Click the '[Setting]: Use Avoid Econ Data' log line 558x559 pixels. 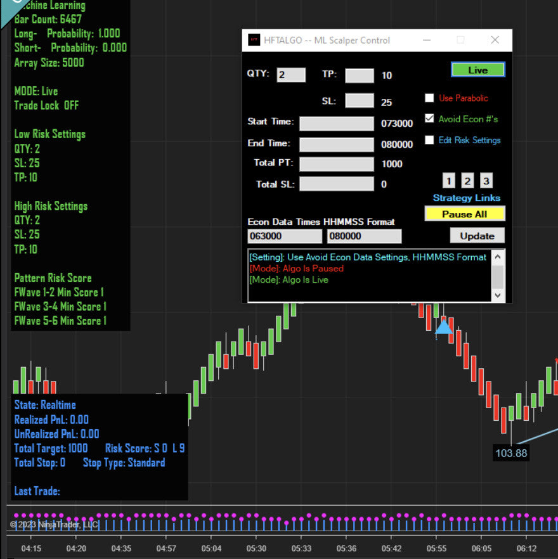coord(368,257)
